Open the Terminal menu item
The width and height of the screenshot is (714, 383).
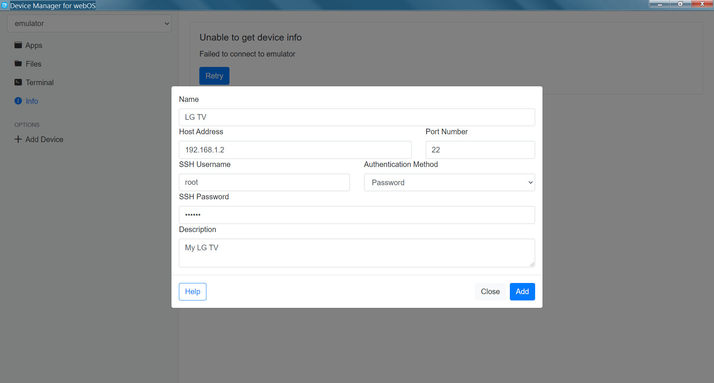click(x=39, y=83)
